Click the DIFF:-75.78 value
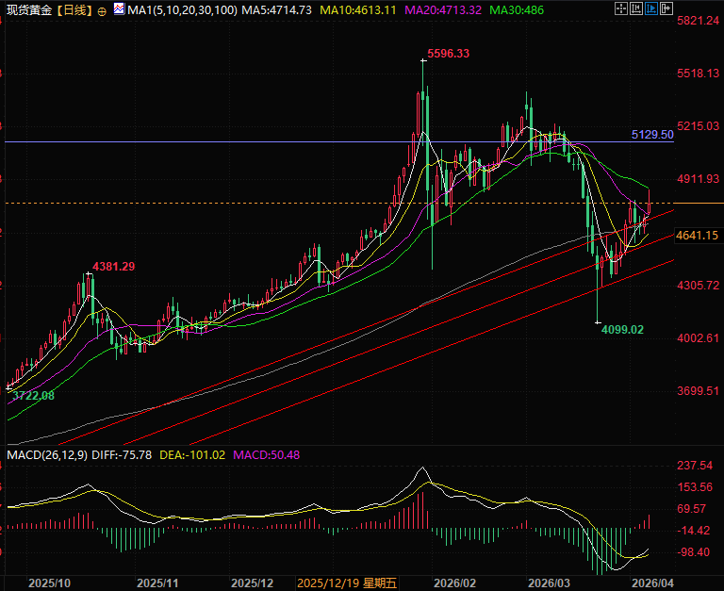 coord(122,455)
